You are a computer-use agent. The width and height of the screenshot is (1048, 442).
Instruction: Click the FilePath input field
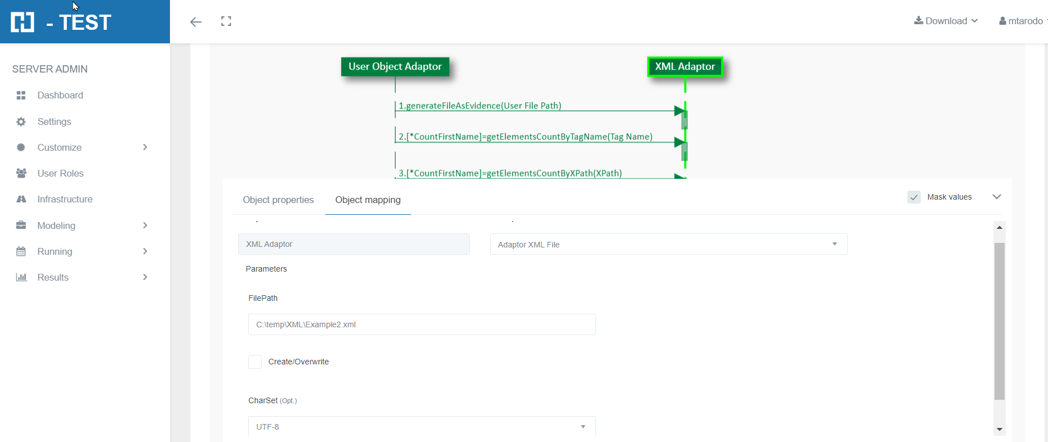(422, 324)
